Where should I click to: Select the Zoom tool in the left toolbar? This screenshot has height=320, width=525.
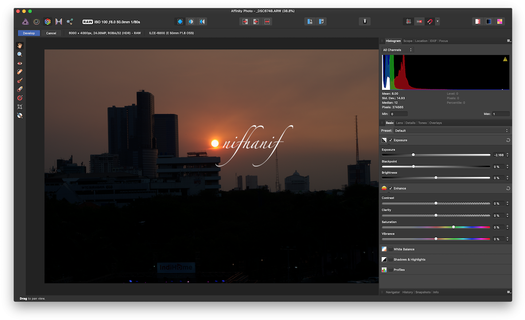pos(20,54)
